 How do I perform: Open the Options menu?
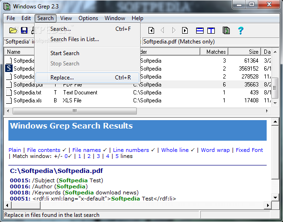point(88,18)
